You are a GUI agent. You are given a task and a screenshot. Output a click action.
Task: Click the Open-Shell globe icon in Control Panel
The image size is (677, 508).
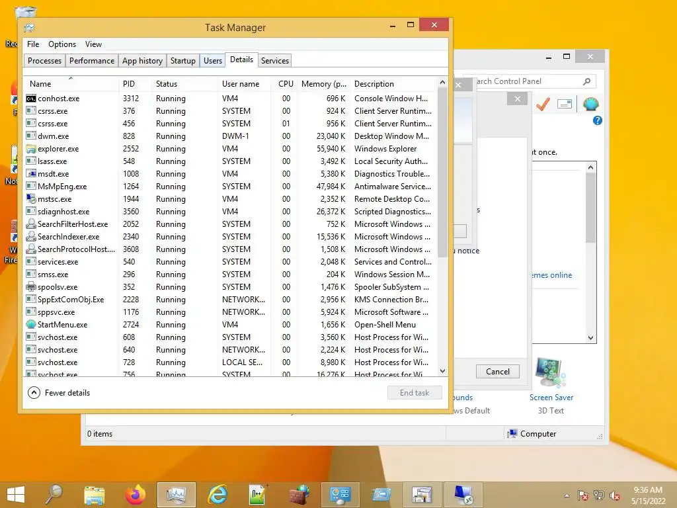click(591, 104)
